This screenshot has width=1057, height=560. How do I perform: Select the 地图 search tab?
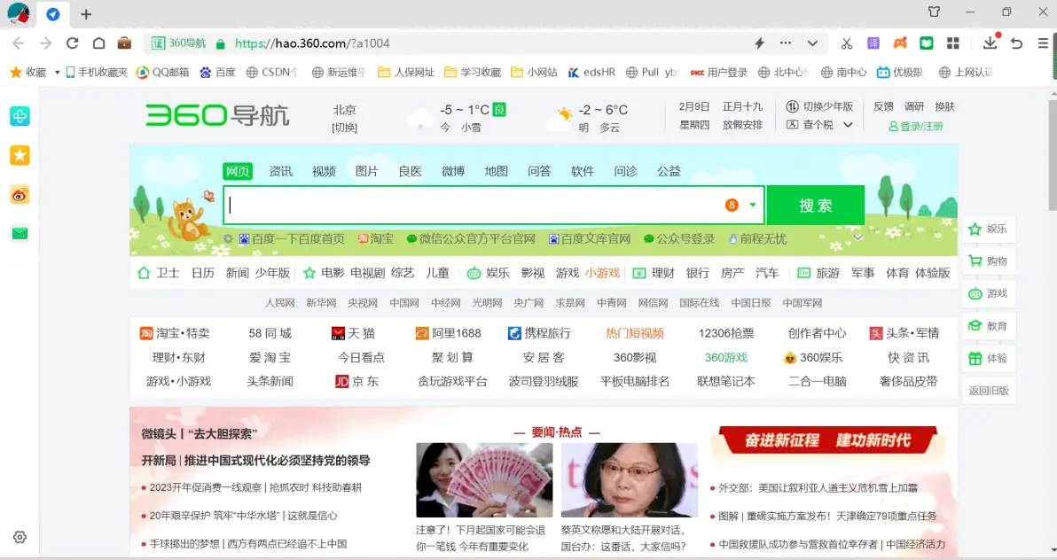[x=497, y=171]
